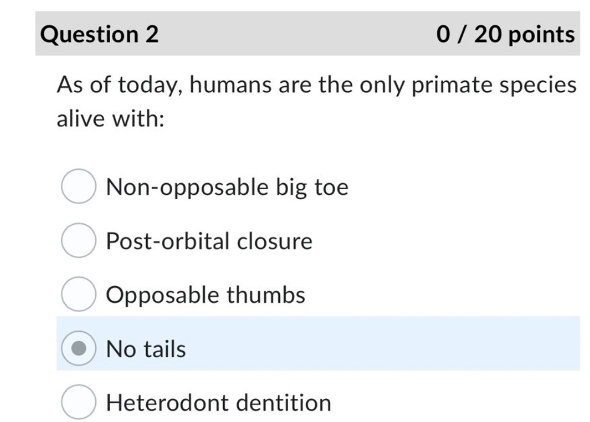Click the Heterodont dentition answer text
This screenshot has width=590, height=422.
click(x=218, y=402)
